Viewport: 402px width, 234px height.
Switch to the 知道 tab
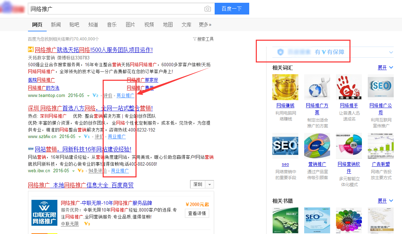coord(93,25)
